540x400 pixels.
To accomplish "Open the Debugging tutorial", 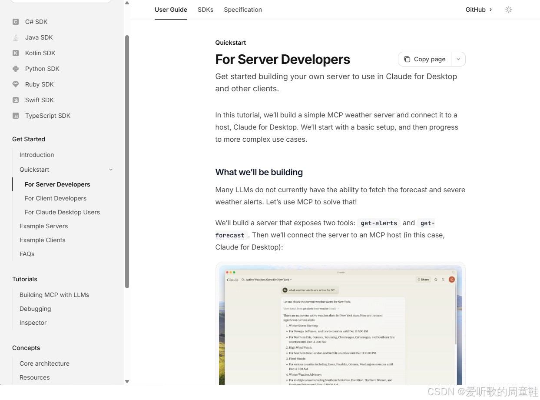I will point(35,309).
